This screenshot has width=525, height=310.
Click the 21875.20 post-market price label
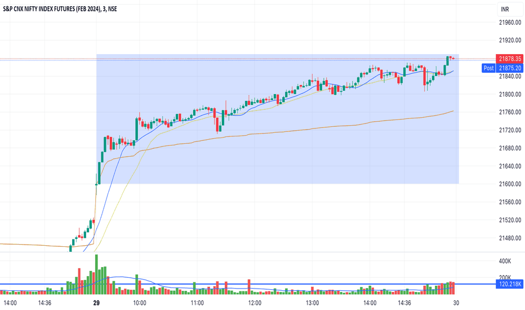tap(509, 68)
